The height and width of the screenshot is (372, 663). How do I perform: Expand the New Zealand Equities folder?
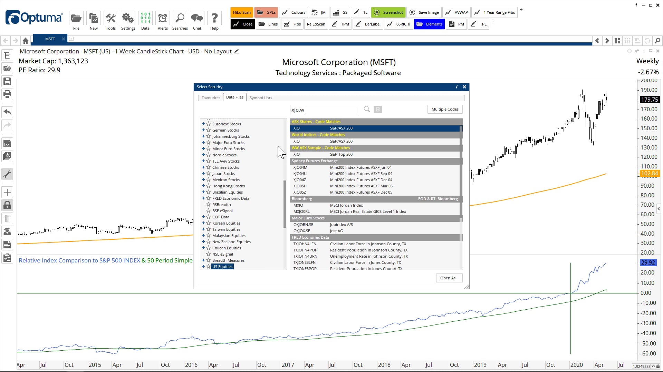[203, 242]
